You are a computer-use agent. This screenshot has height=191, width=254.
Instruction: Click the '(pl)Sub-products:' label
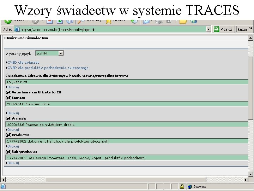pyautogui.click(x=21, y=151)
